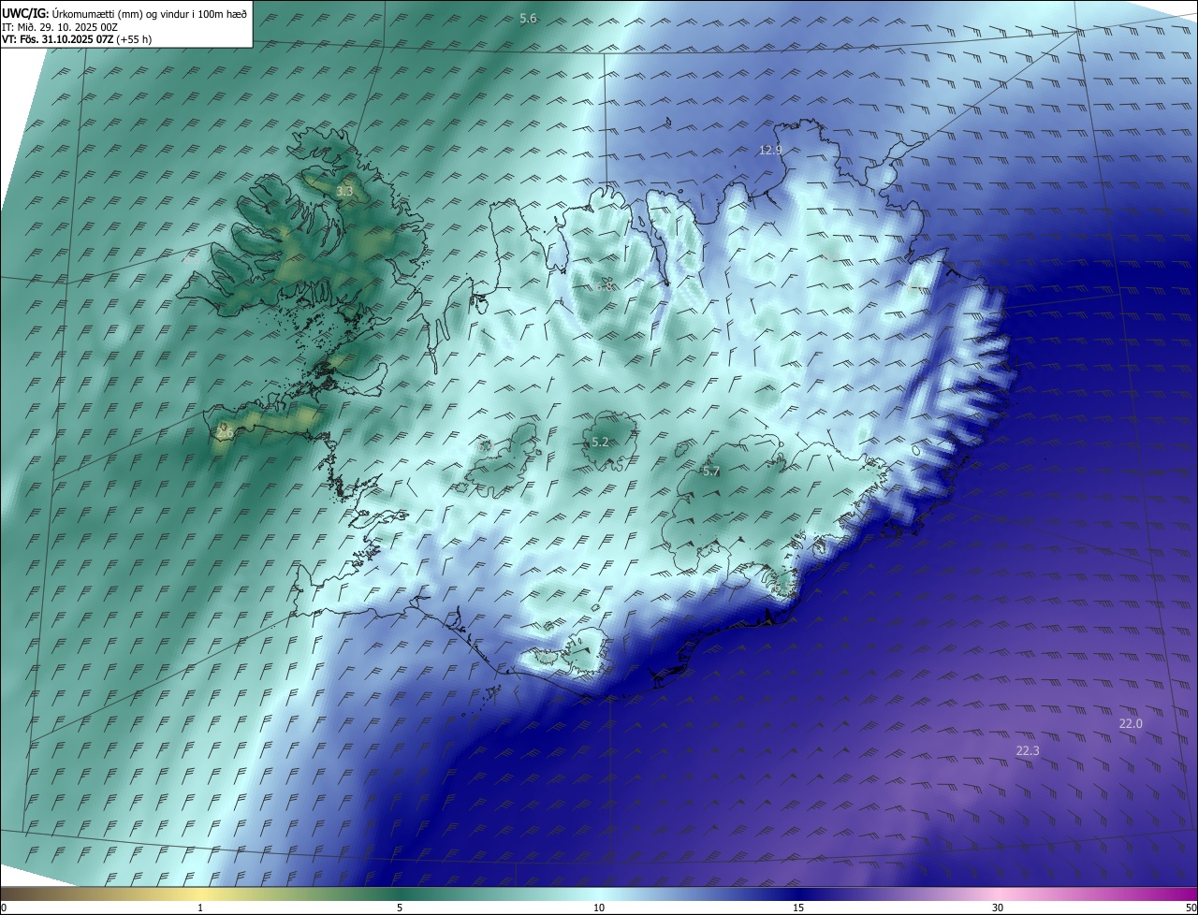This screenshot has height=915, width=1198.
Task: Click the 5.2 value label on the glacier
Action: [601, 442]
